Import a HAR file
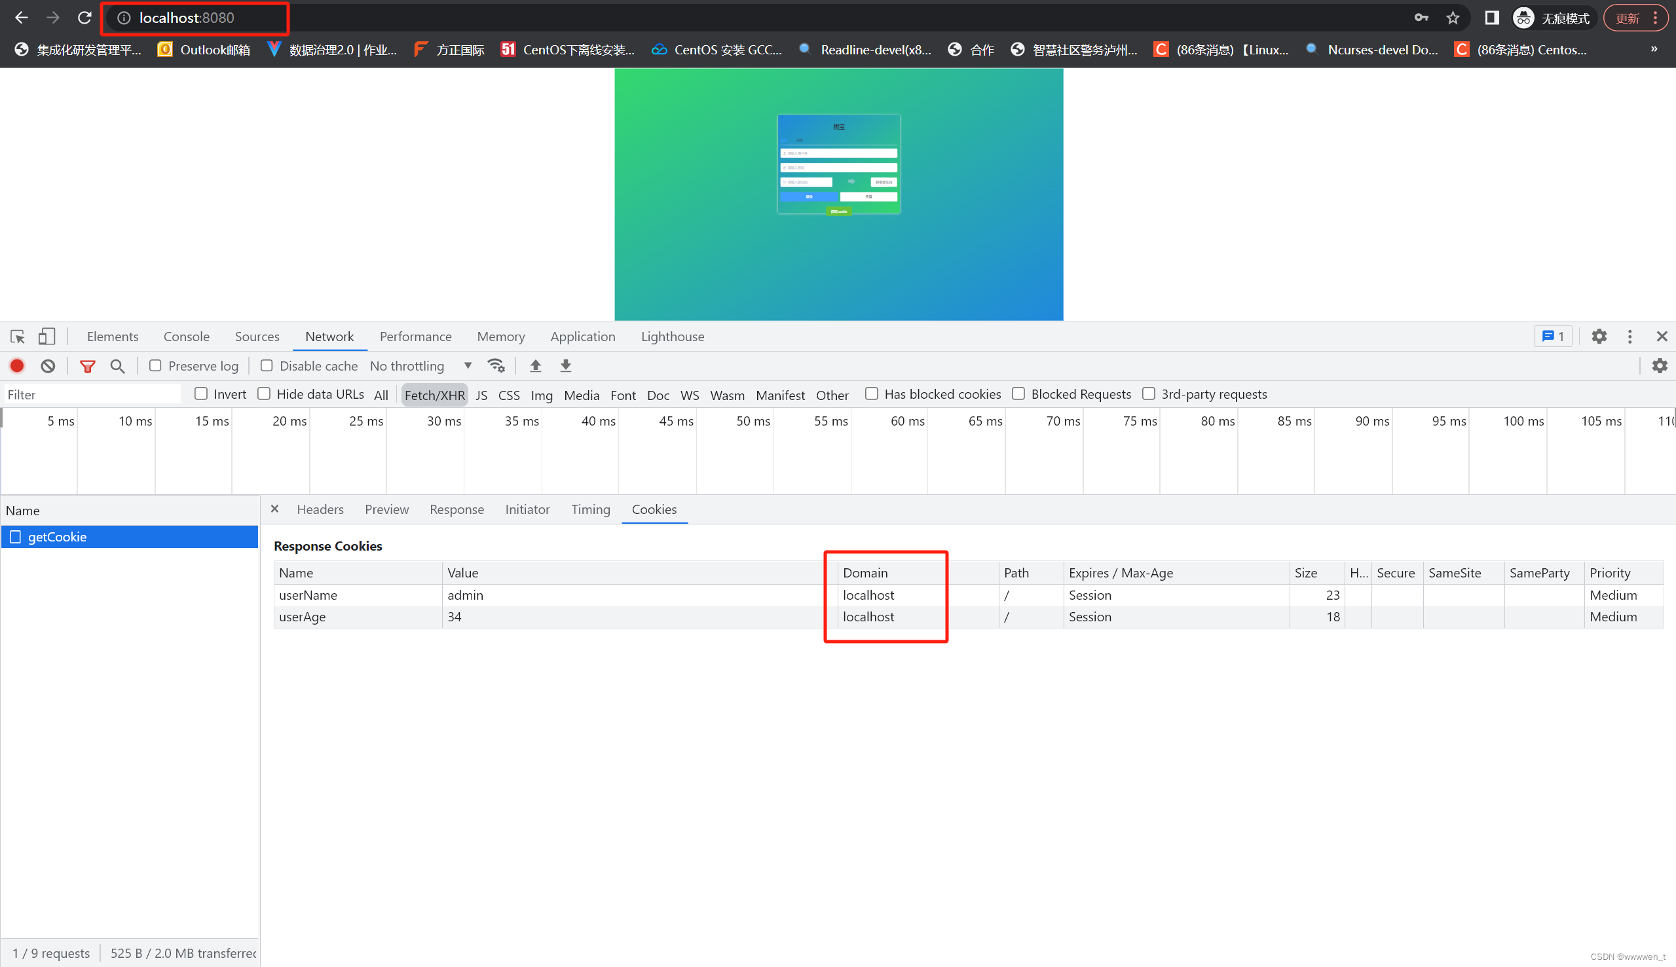Screen dimensions: 1676x967 (536, 366)
